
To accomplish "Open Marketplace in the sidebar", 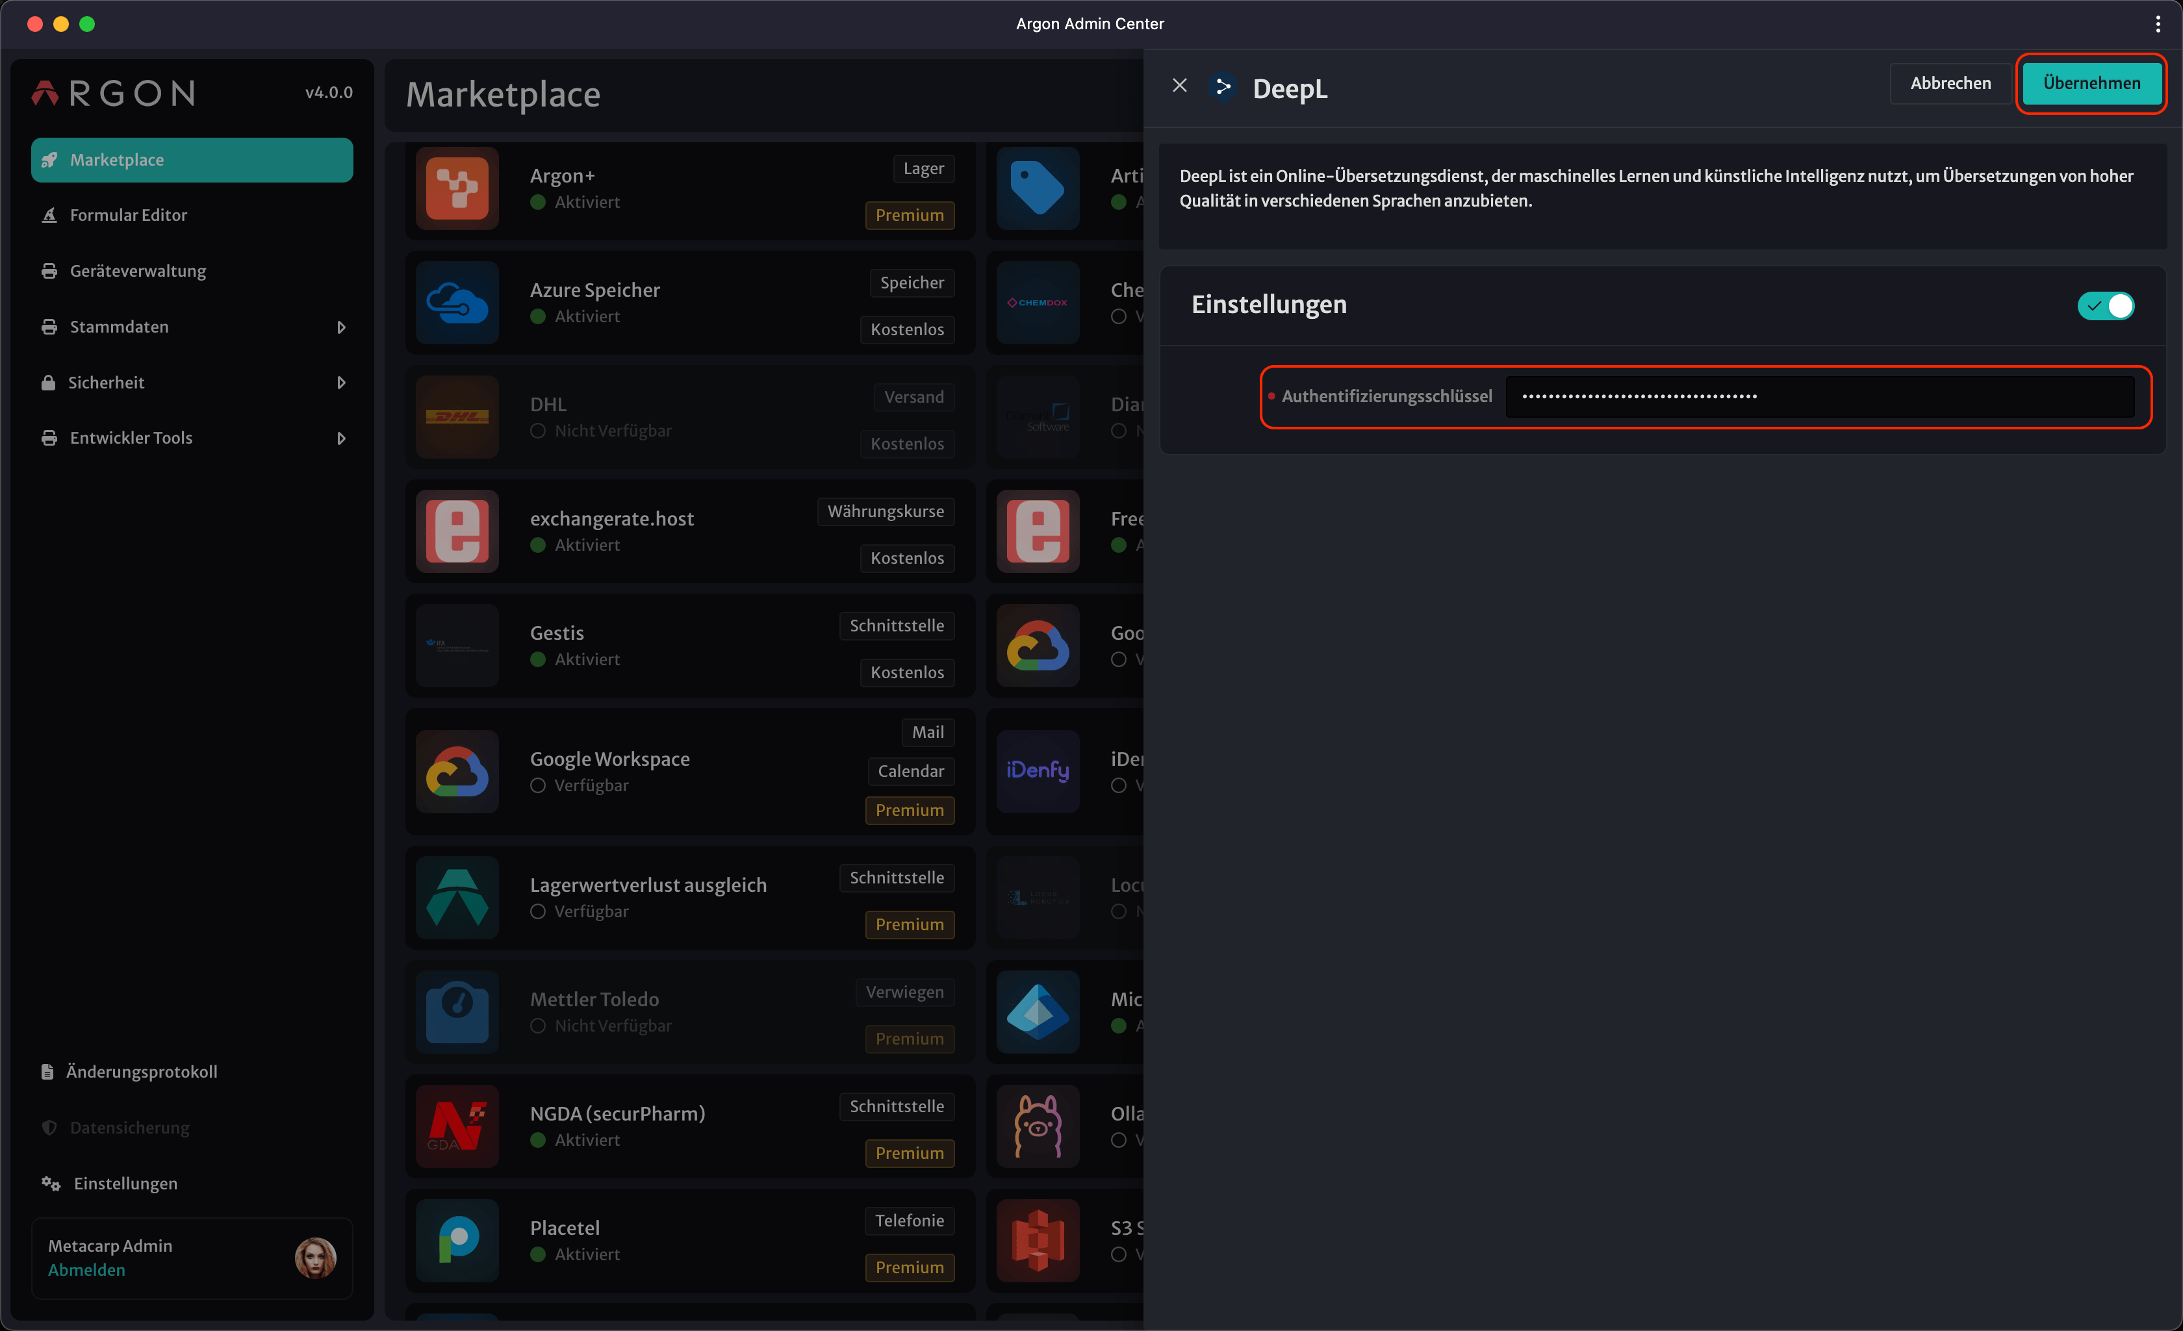I will pos(192,160).
